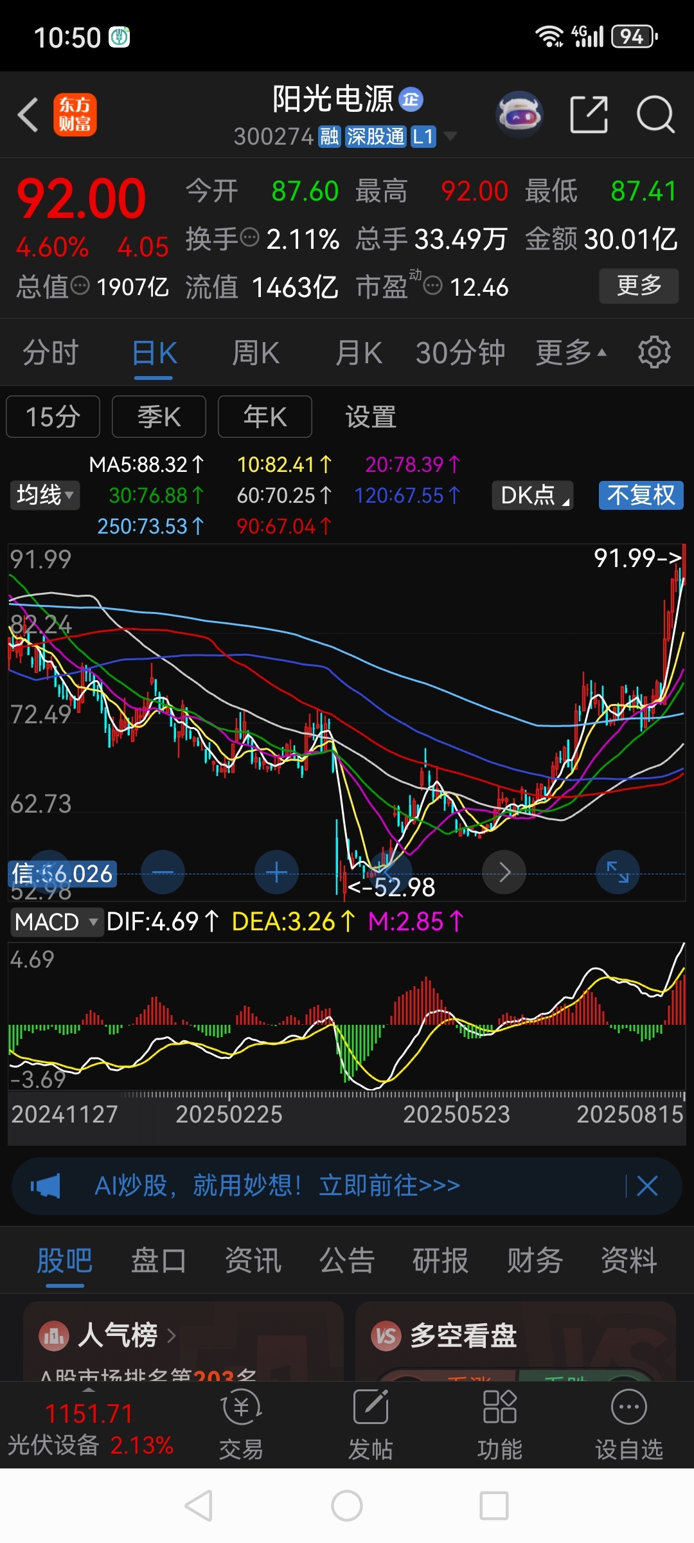Open the 股吧 forum tab
694x1543 pixels.
(x=65, y=1260)
